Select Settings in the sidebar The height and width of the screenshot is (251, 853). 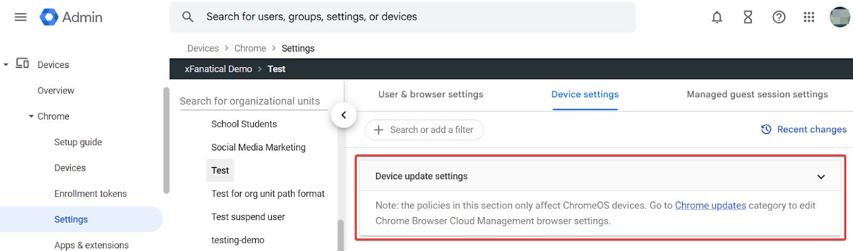81,219
